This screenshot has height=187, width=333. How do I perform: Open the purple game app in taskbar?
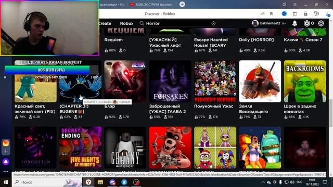112,182
